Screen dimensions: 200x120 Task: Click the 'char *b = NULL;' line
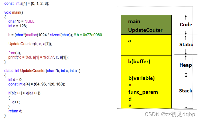[22, 21]
